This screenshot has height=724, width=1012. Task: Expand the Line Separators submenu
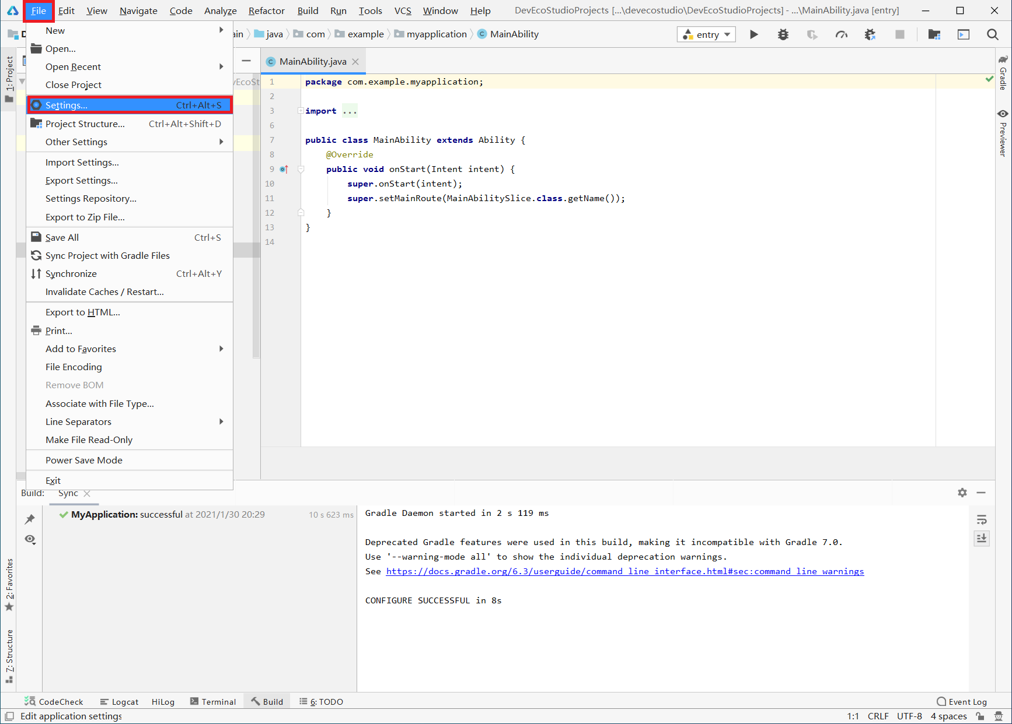point(130,421)
